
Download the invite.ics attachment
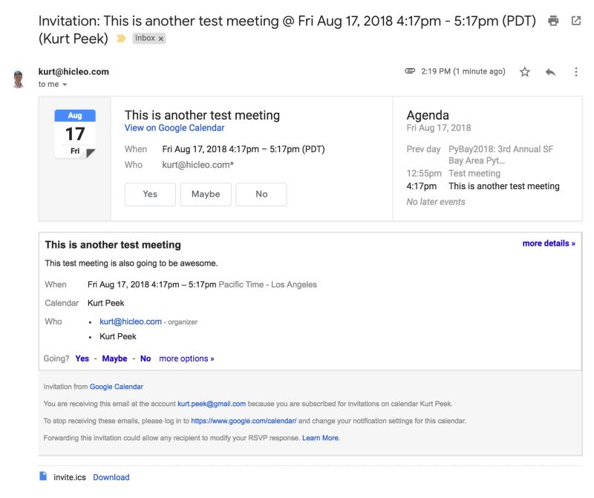(111, 477)
